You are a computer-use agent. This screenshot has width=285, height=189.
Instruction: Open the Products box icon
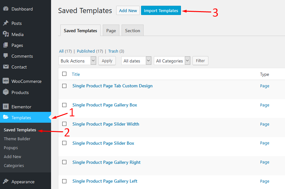coord(6,92)
